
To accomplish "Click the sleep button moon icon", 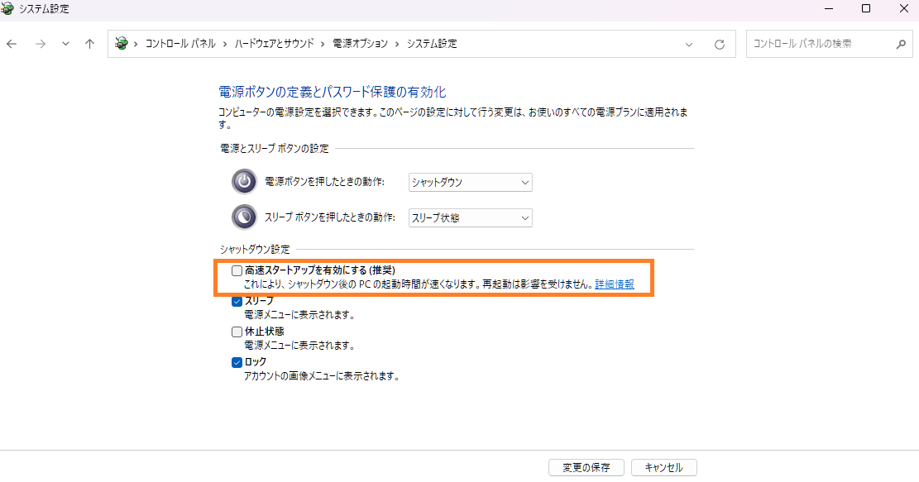I will tap(244, 217).
